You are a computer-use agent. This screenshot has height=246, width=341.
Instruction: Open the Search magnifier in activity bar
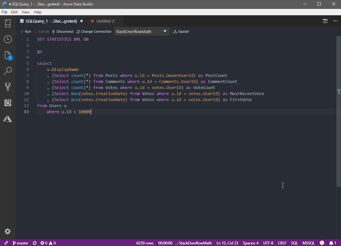pyautogui.click(x=8, y=71)
